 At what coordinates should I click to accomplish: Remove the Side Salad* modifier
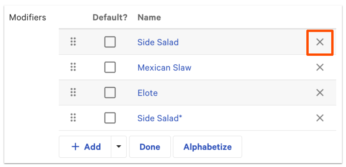[320, 118]
